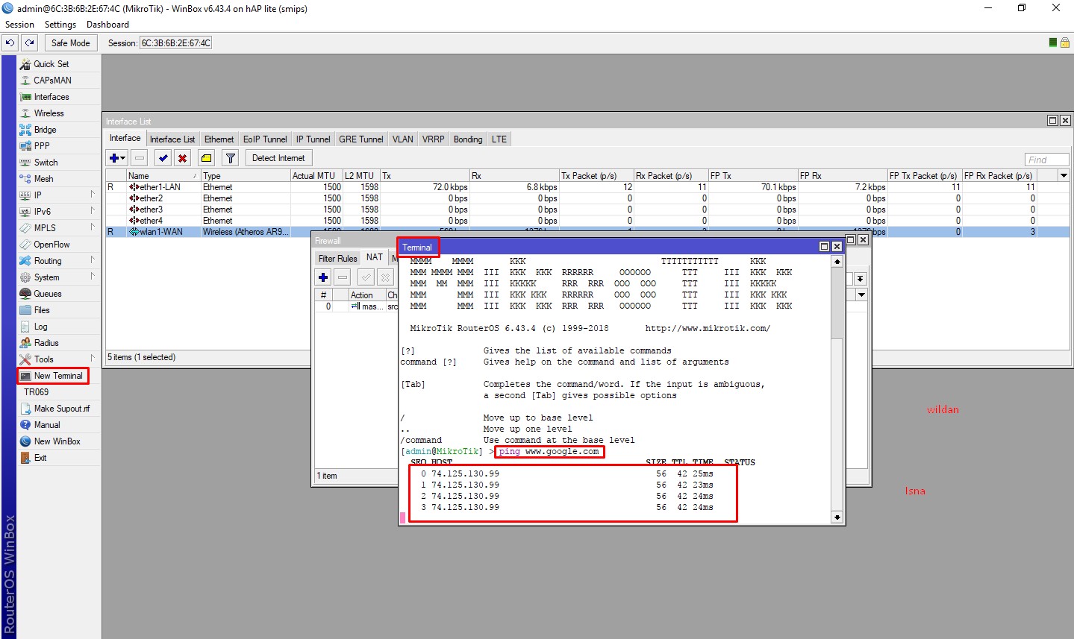Launch New WinBox from the sidebar
The image size is (1074, 639).
pos(57,441)
